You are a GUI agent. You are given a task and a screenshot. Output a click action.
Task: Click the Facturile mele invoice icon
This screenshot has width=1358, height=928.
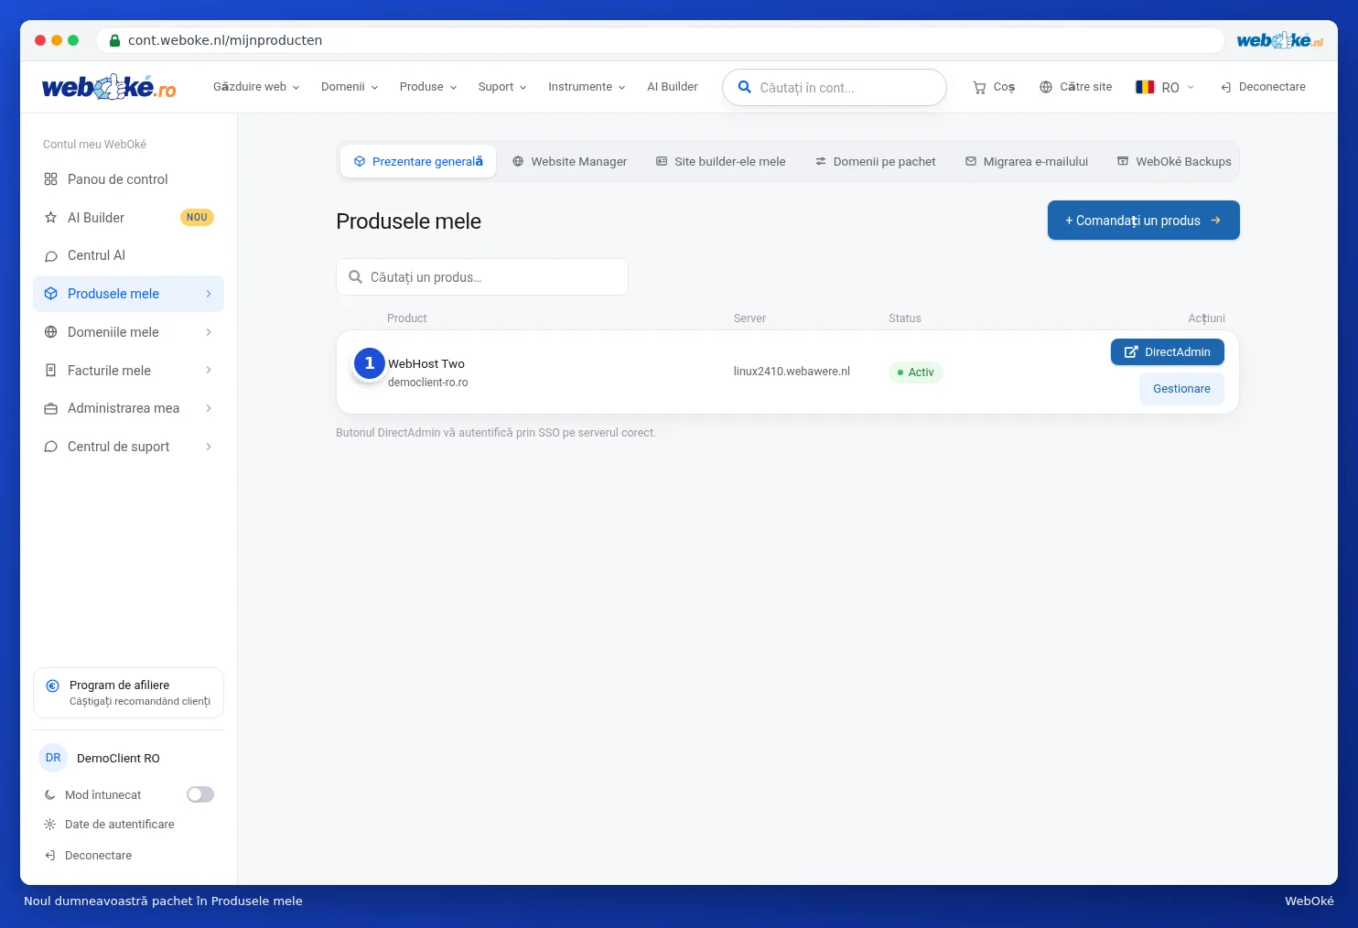tap(51, 371)
